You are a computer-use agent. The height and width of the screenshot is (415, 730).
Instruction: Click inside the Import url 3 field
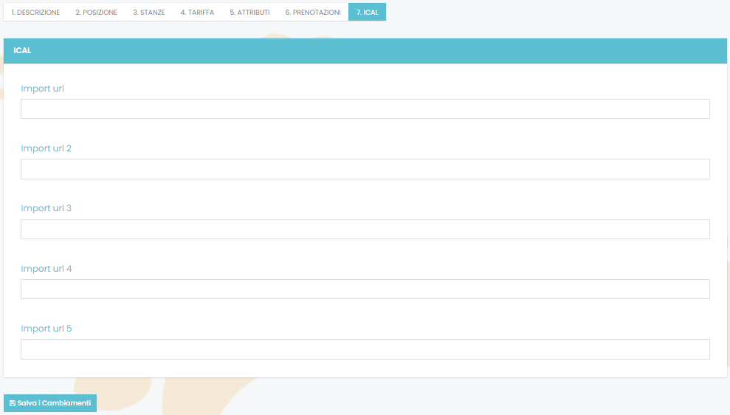(365, 229)
